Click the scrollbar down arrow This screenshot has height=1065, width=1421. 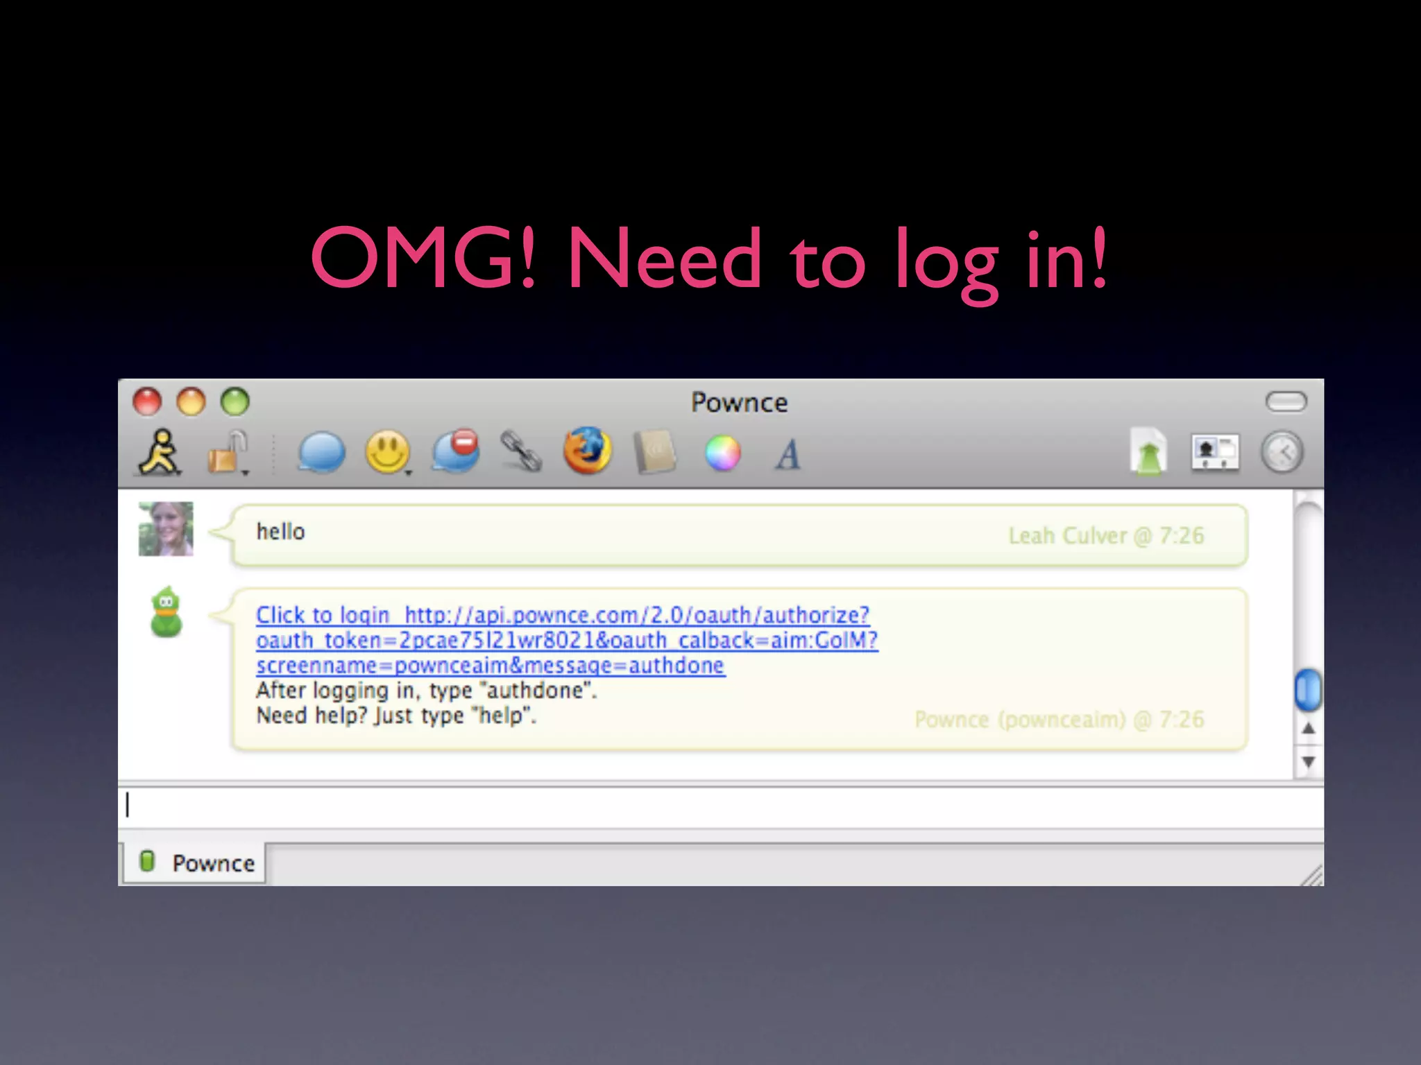tap(1309, 762)
